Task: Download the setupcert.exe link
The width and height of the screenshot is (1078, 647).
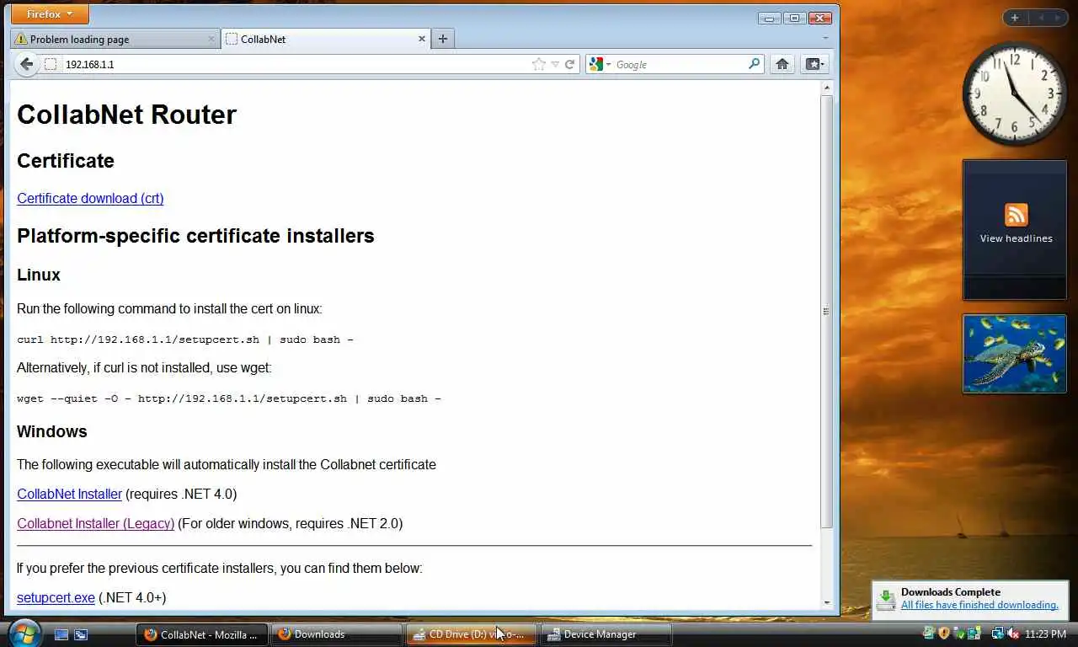Action: pos(56,597)
